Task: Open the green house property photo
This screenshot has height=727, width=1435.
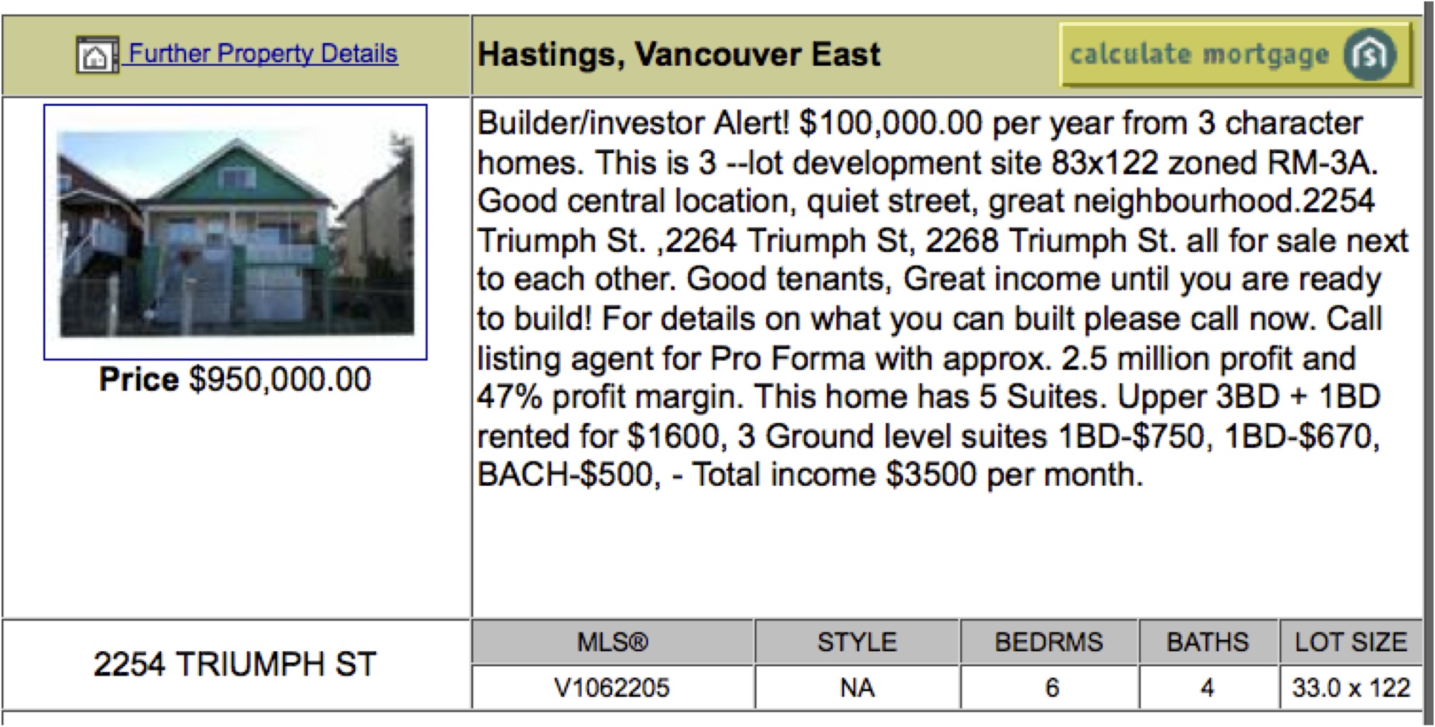Action: pos(236,232)
